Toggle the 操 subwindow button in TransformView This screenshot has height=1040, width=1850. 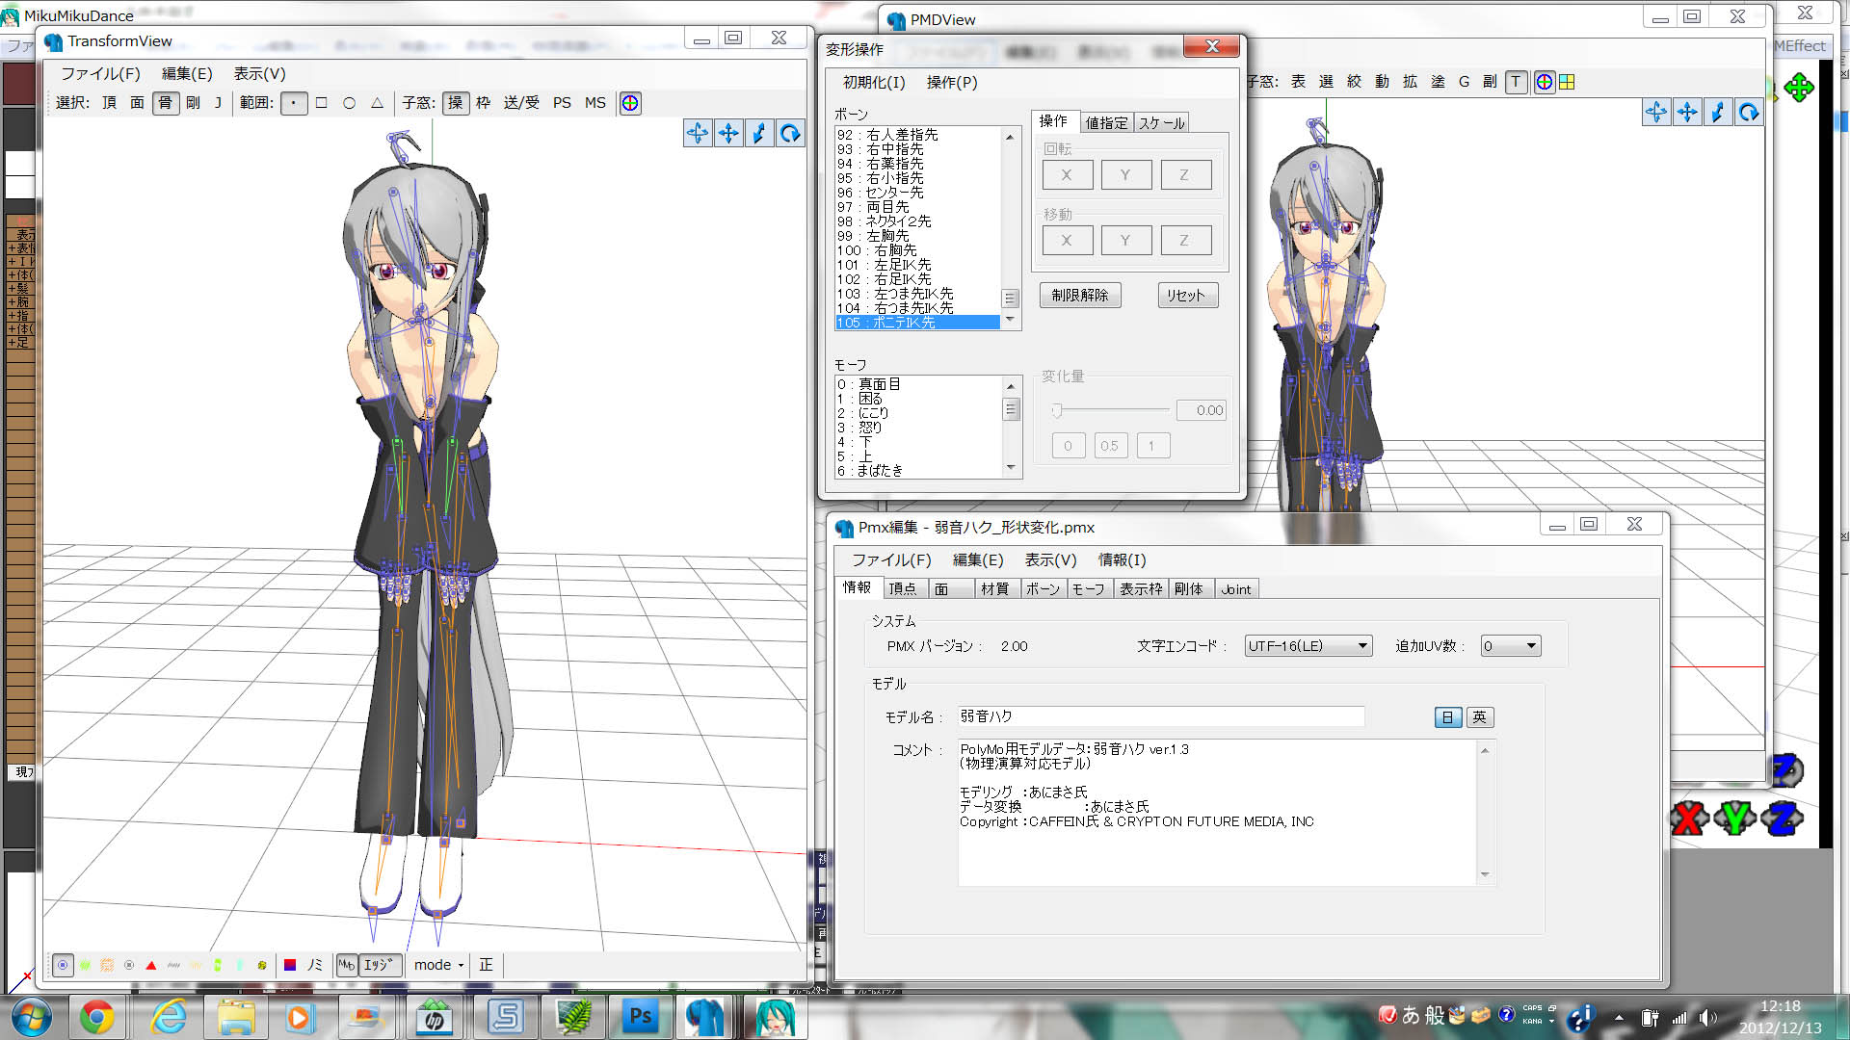pos(456,103)
